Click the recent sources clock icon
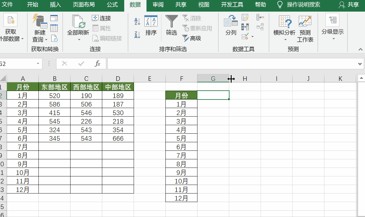 (54, 38)
